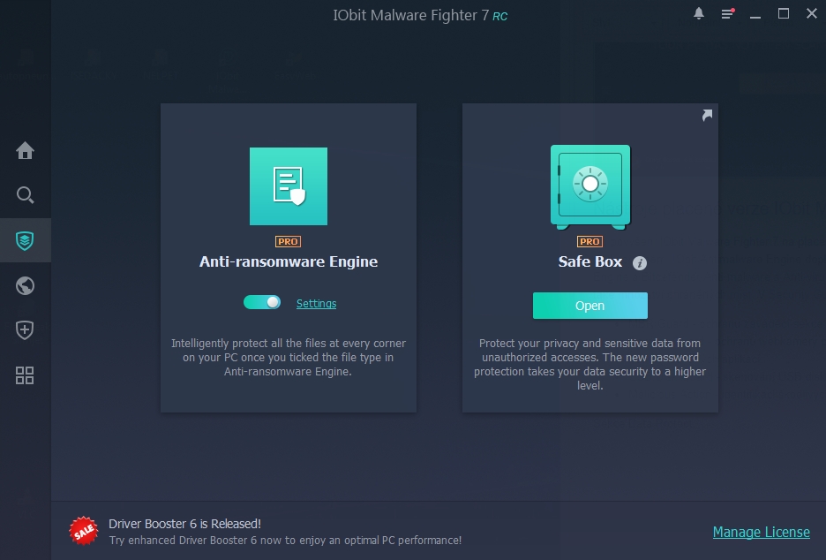The height and width of the screenshot is (560, 826).
Task: Click Anti-ransomware Engine description text
Action: coord(289,358)
